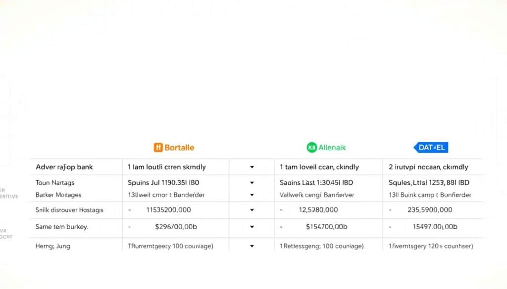Click the Snilk disrouver Hostagis row label
The image size is (507, 289).
click(x=70, y=210)
